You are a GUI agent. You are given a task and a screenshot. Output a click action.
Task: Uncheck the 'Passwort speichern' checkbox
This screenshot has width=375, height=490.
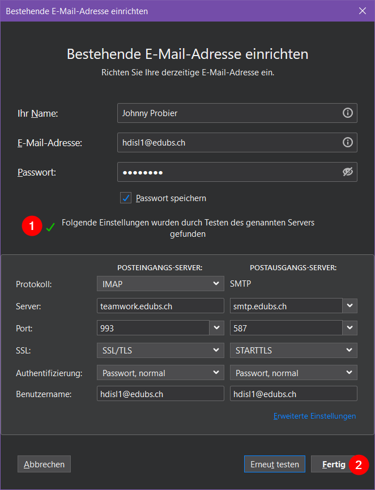[x=126, y=198]
